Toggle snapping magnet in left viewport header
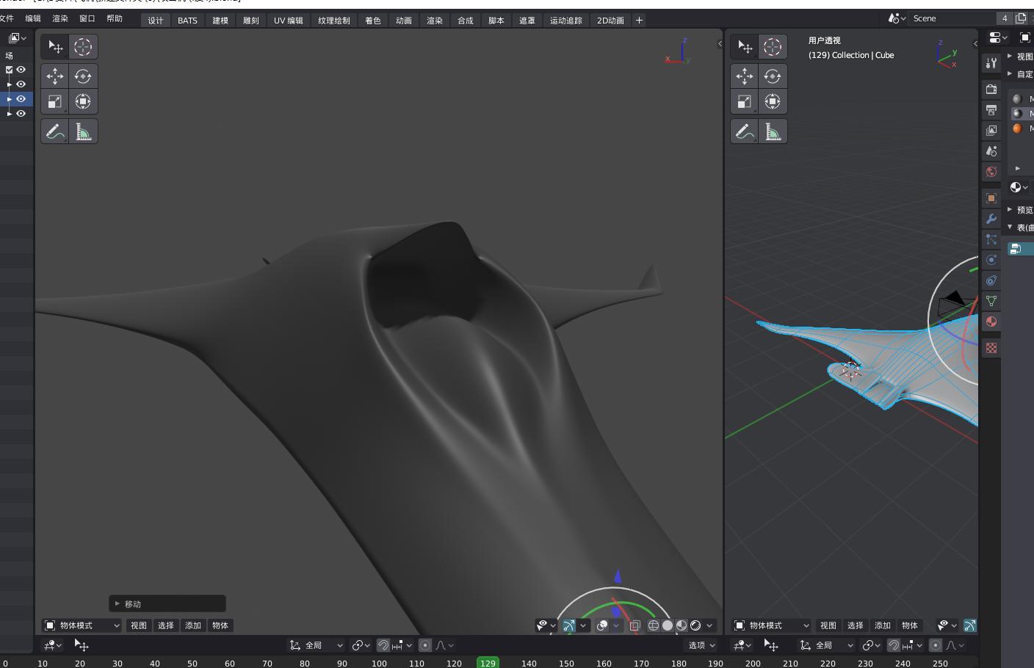Viewport: 1034px width, 668px height. [383, 645]
